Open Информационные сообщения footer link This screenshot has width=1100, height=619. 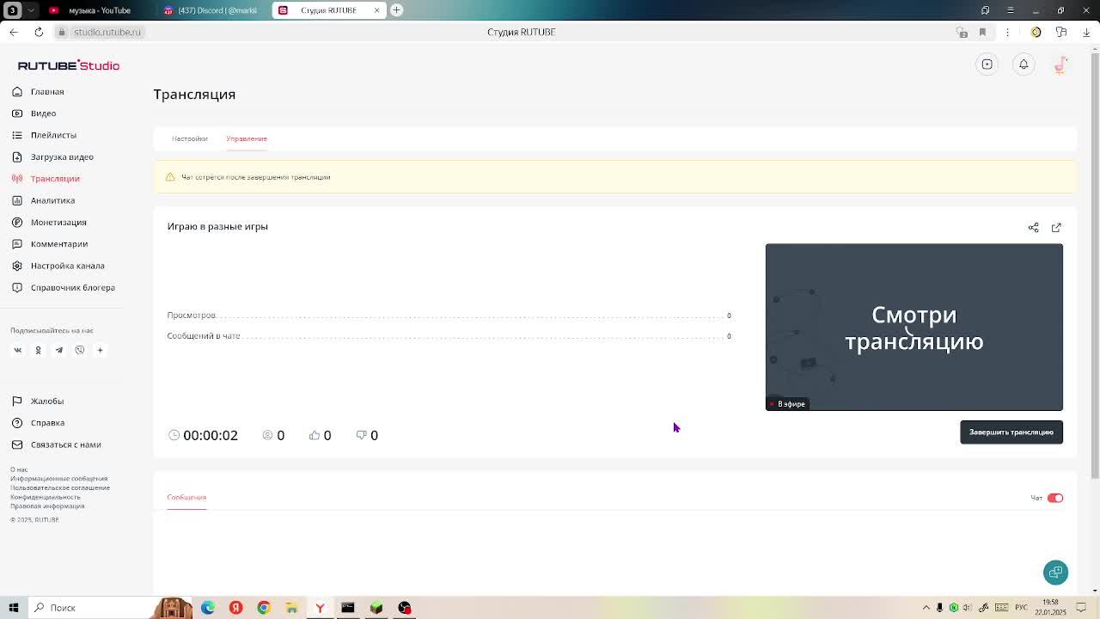59,479
